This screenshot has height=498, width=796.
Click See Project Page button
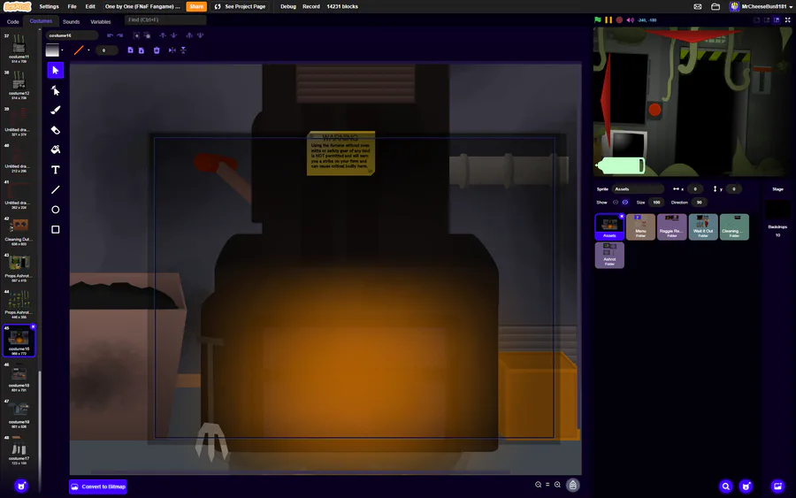(240, 6)
